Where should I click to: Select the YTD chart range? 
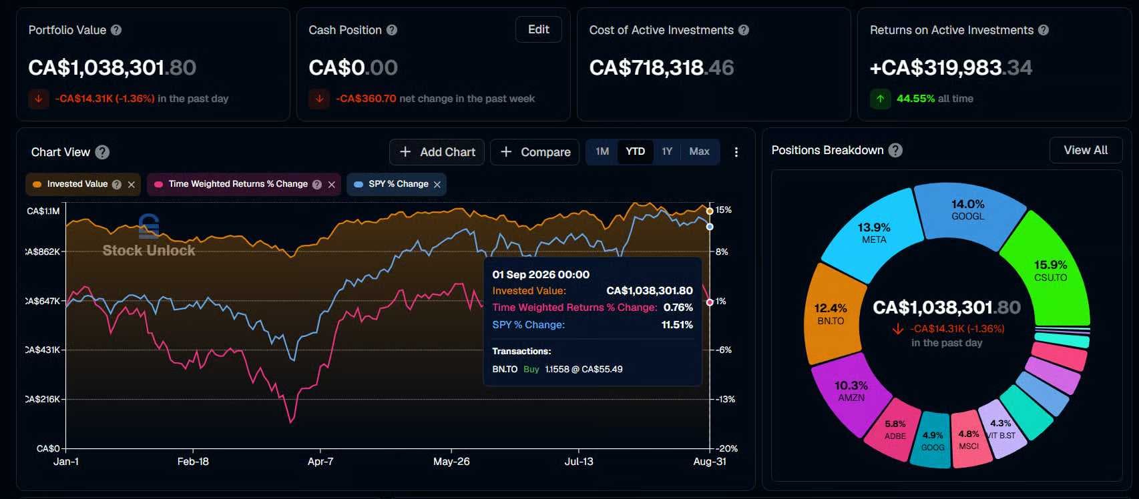tap(635, 152)
